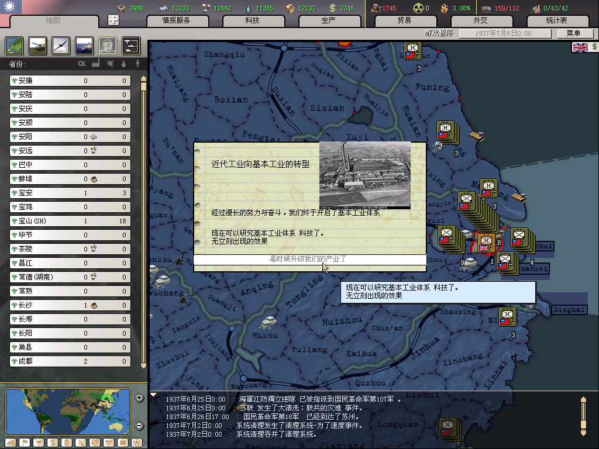The image size is (599, 449).
Task: Open the air units list (plane icon)
Action: (60, 46)
